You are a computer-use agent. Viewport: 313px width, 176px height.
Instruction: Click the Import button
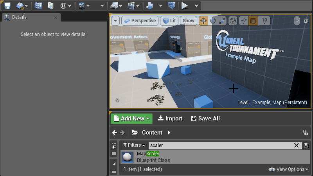tap(170, 119)
